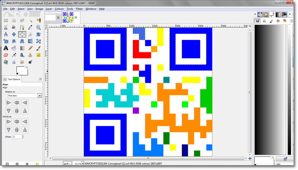The width and height of the screenshot is (298, 170).
Task: Select the Color Picker eyedropper tool
Action: coord(30,27)
